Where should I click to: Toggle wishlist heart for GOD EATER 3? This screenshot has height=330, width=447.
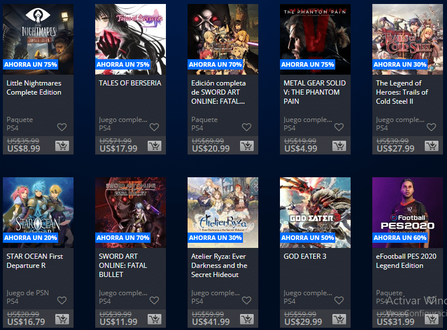point(339,300)
